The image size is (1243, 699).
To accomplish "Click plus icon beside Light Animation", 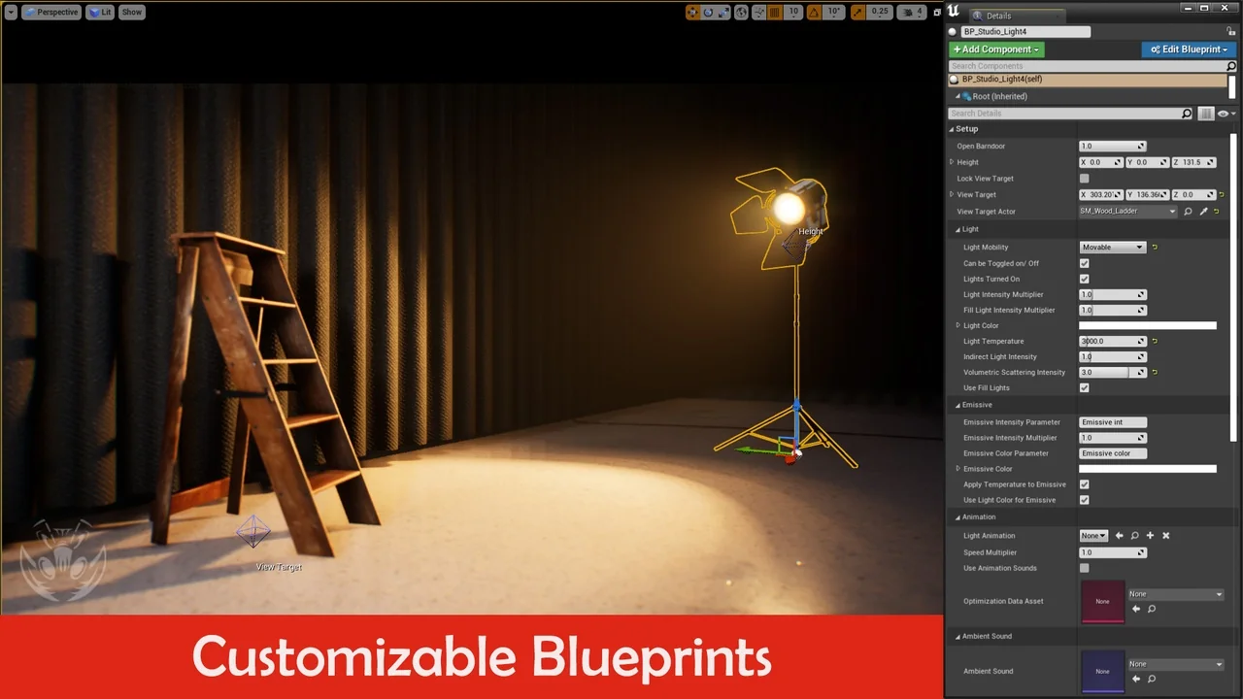I will [1150, 536].
